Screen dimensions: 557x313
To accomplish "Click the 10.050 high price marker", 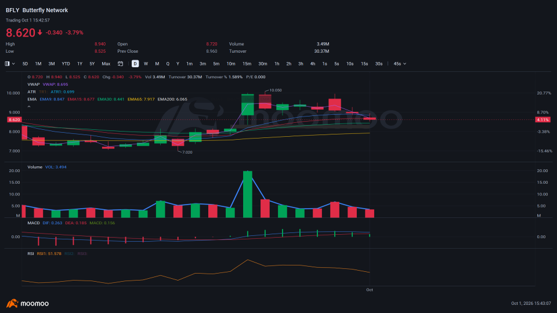I will click(x=275, y=90).
